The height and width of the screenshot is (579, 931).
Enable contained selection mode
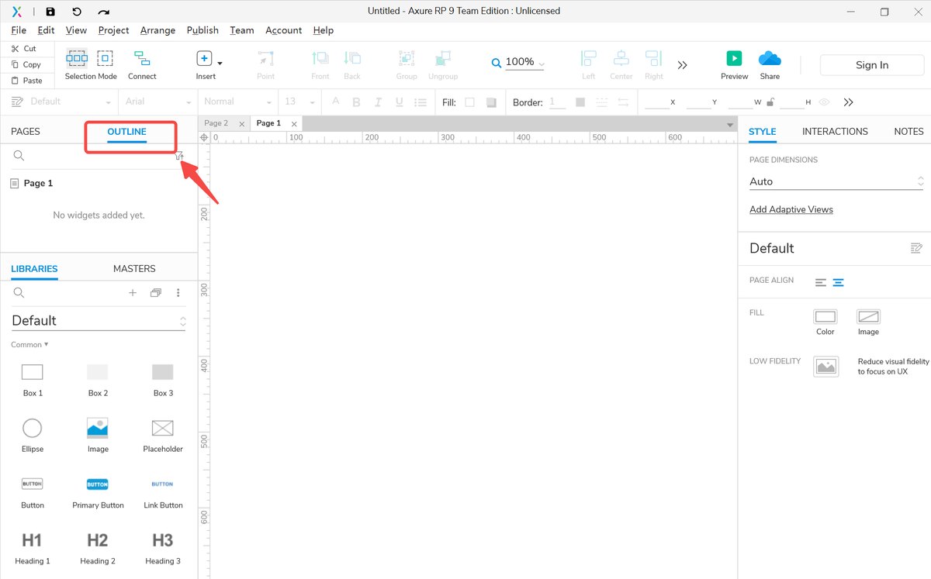point(105,58)
